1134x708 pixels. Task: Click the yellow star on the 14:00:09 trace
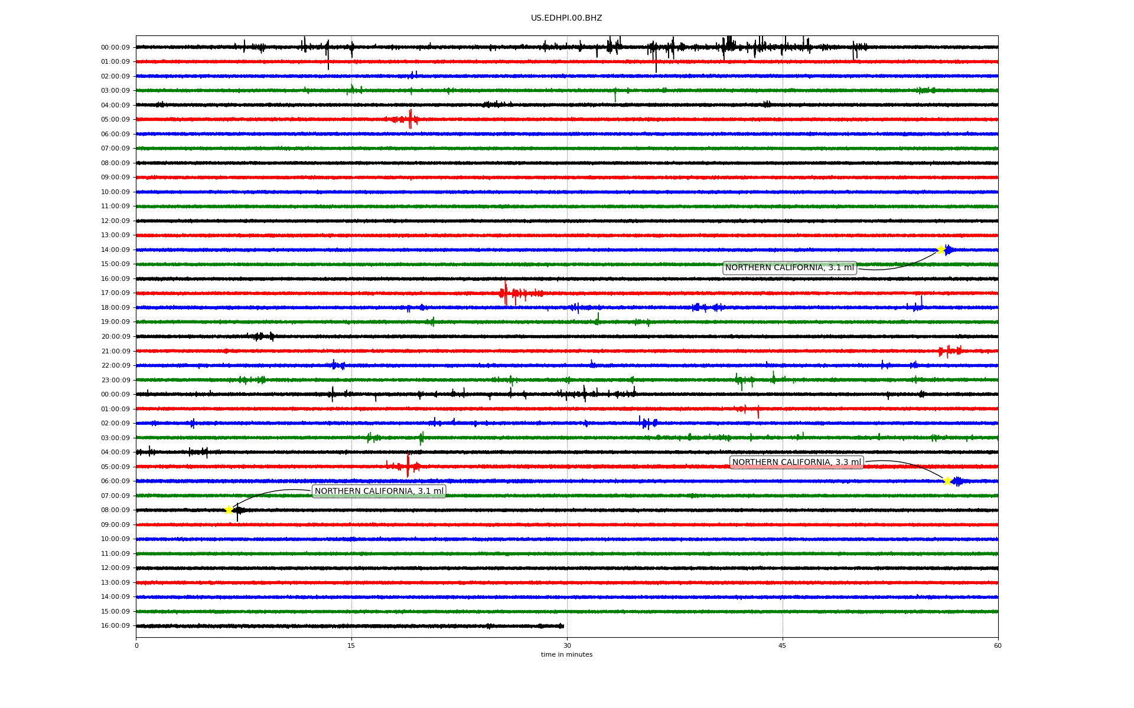(x=941, y=250)
